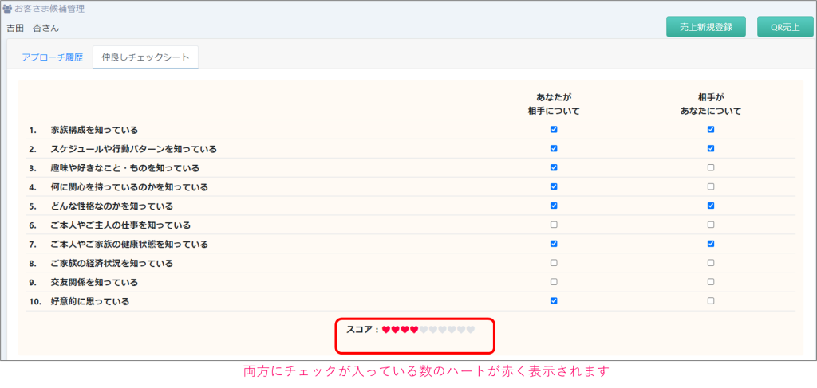This screenshot has height=388, width=817.
Task: Click the fifth heart, first gray one
Action: [424, 329]
